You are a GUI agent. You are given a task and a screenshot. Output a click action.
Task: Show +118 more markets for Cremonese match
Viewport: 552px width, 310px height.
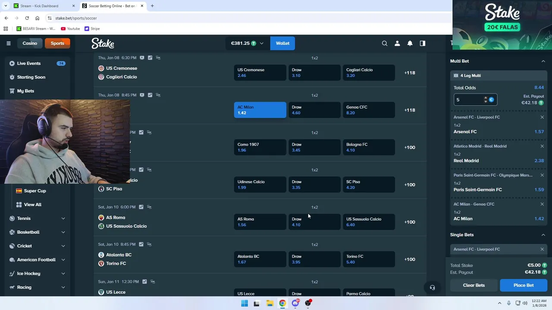coord(410,73)
